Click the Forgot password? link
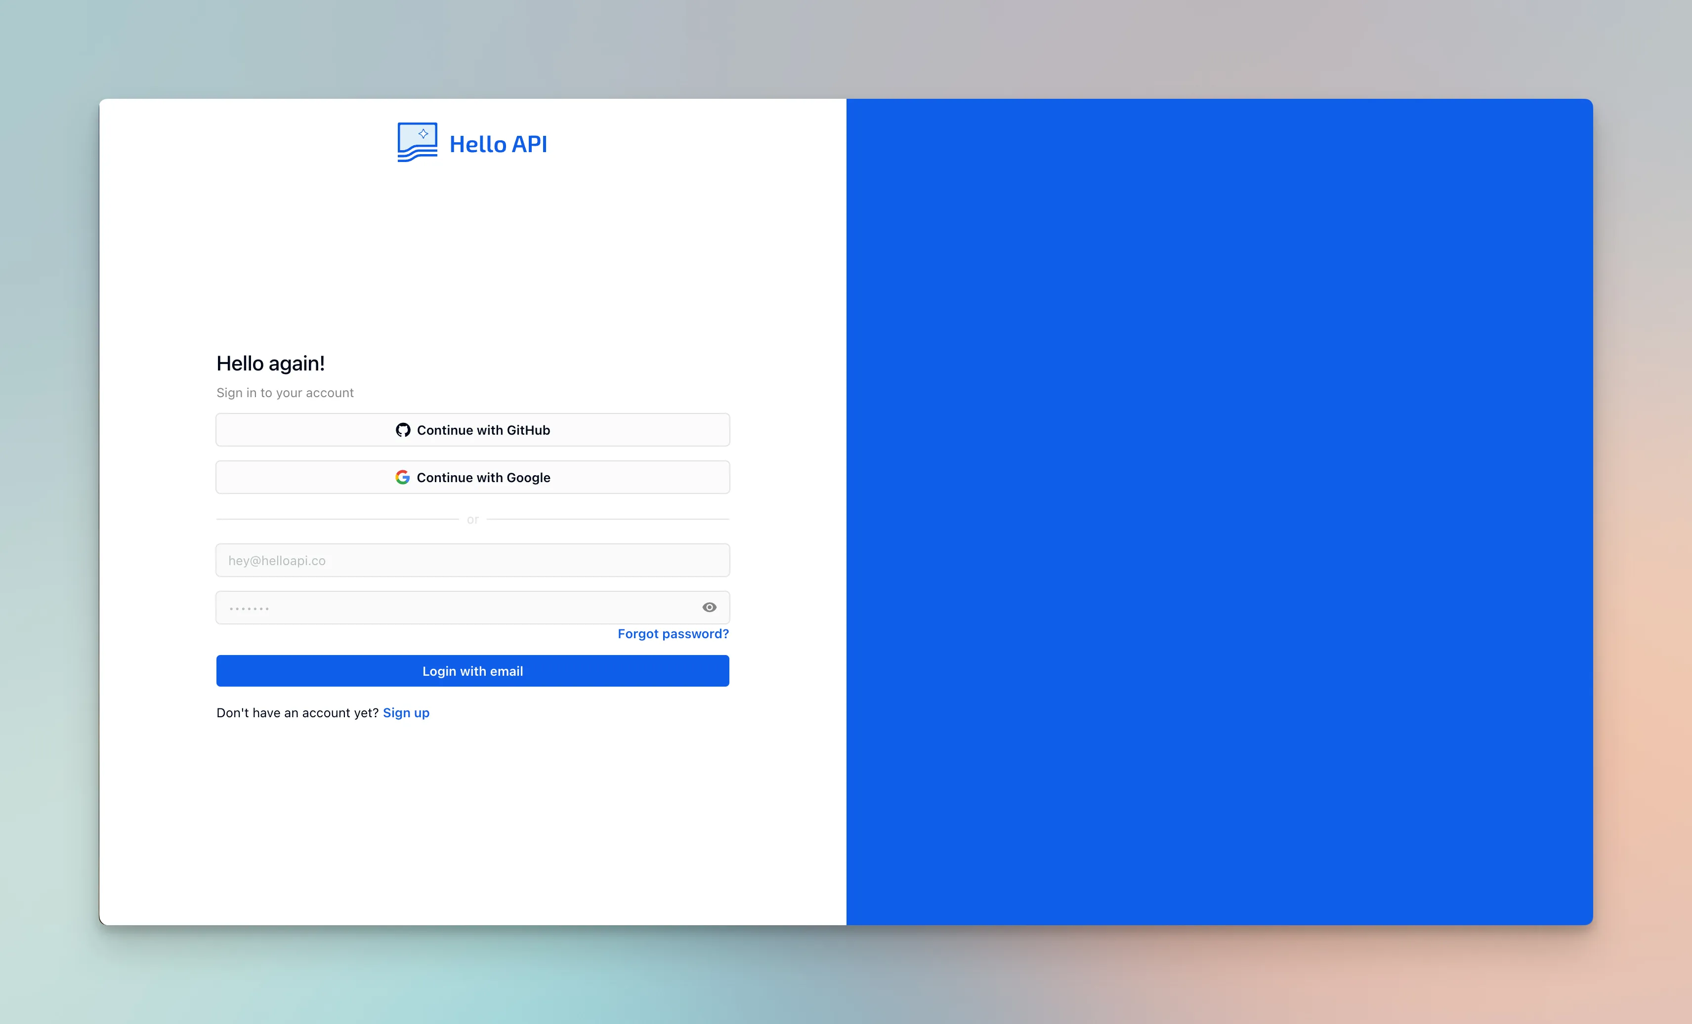Image resolution: width=1692 pixels, height=1024 pixels. (x=672, y=633)
